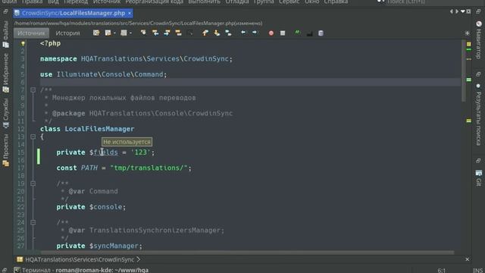This screenshot has height=273, width=485.
Task: Click the vertical editor scrollbar
Action: point(463,71)
